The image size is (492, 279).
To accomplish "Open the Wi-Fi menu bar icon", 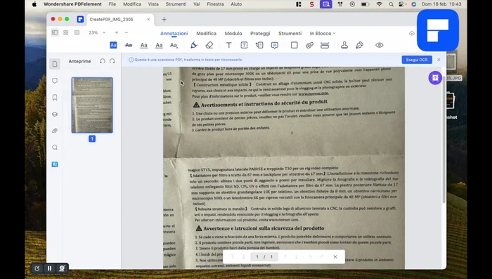I will (379, 4).
